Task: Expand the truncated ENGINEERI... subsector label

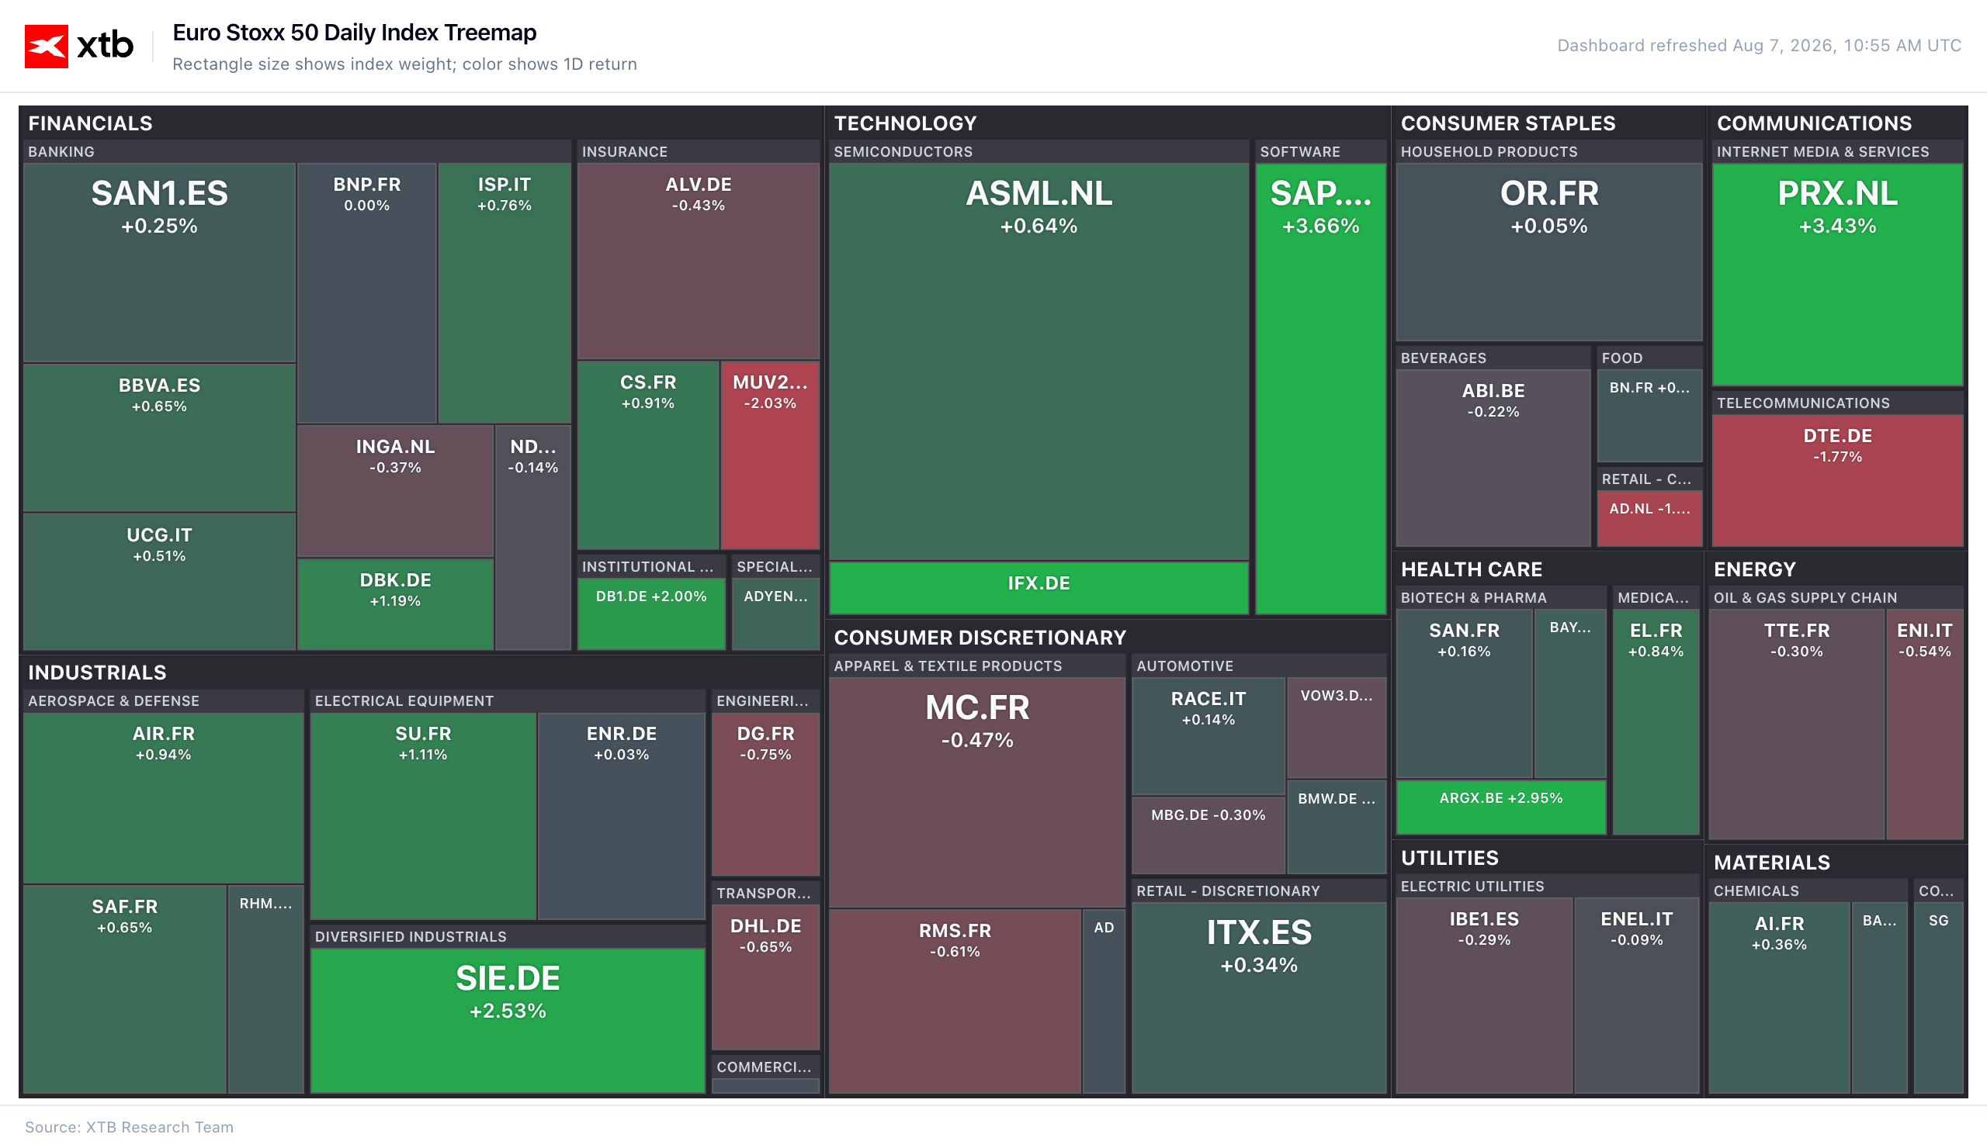Action: (x=762, y=700)
